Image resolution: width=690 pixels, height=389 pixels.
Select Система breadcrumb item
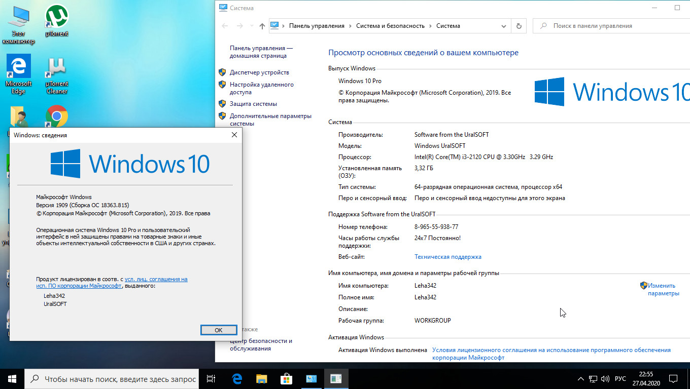tap(448, 26)
